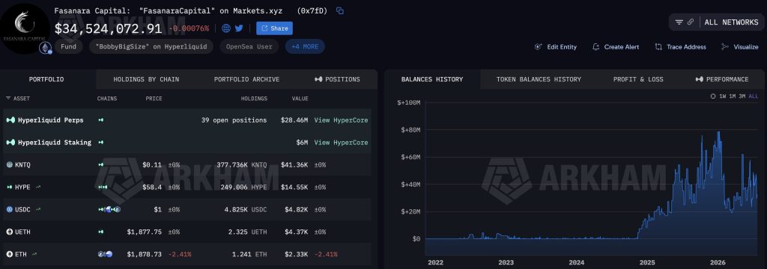Click the Trace Address label
Screen dimensions: 767x269
point(686,47)
